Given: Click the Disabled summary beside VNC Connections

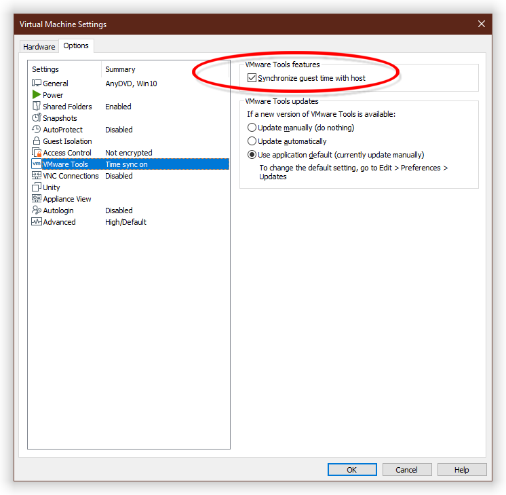Looking at the screenshot, I should pyautogui.click(x=119, y=176).
